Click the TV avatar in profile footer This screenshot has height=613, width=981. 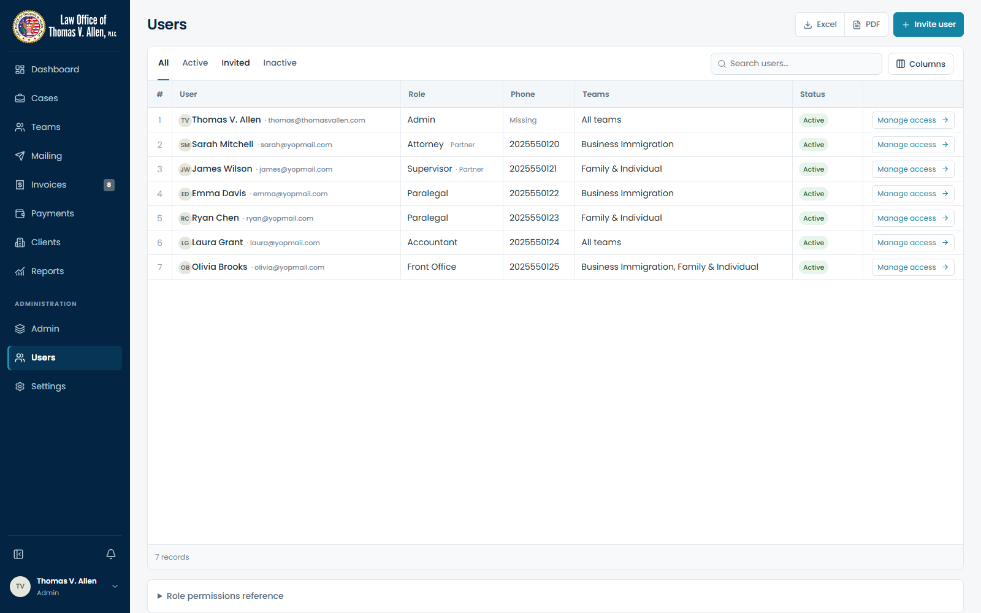click(x=20, y=587)
